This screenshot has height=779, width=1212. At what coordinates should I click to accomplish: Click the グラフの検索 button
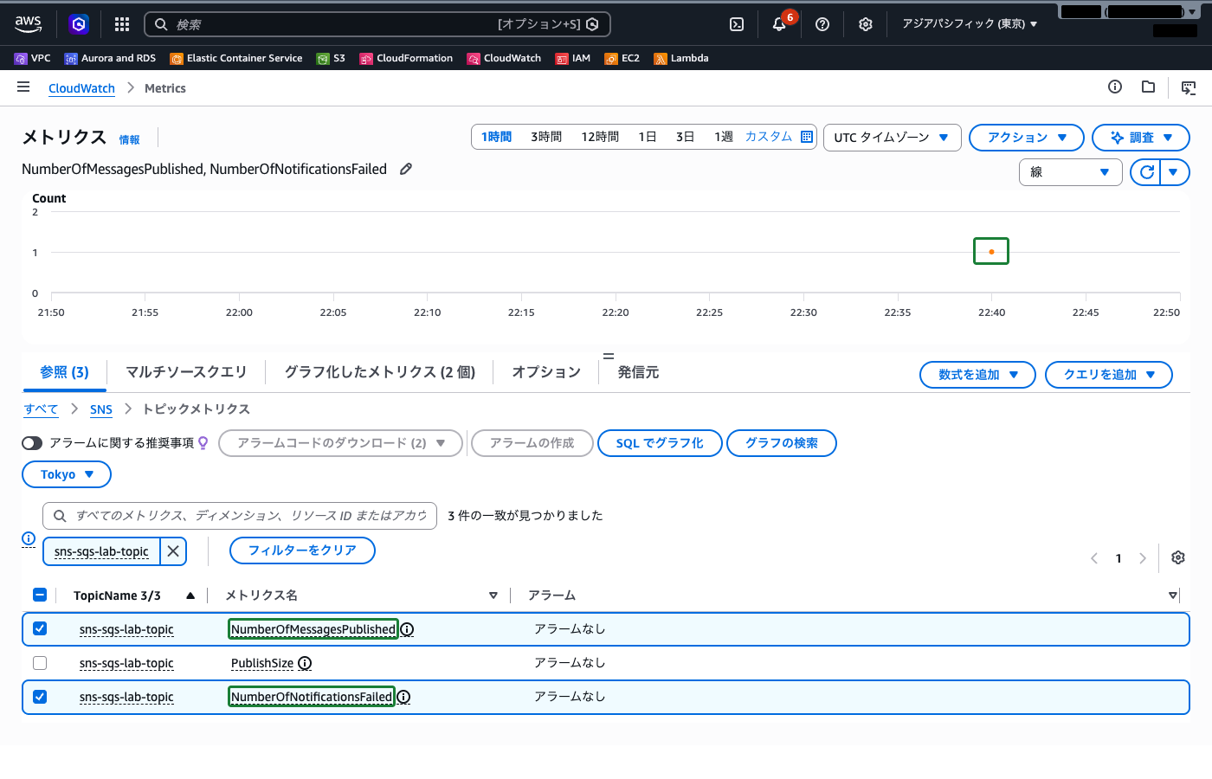(x=782, y=443)
